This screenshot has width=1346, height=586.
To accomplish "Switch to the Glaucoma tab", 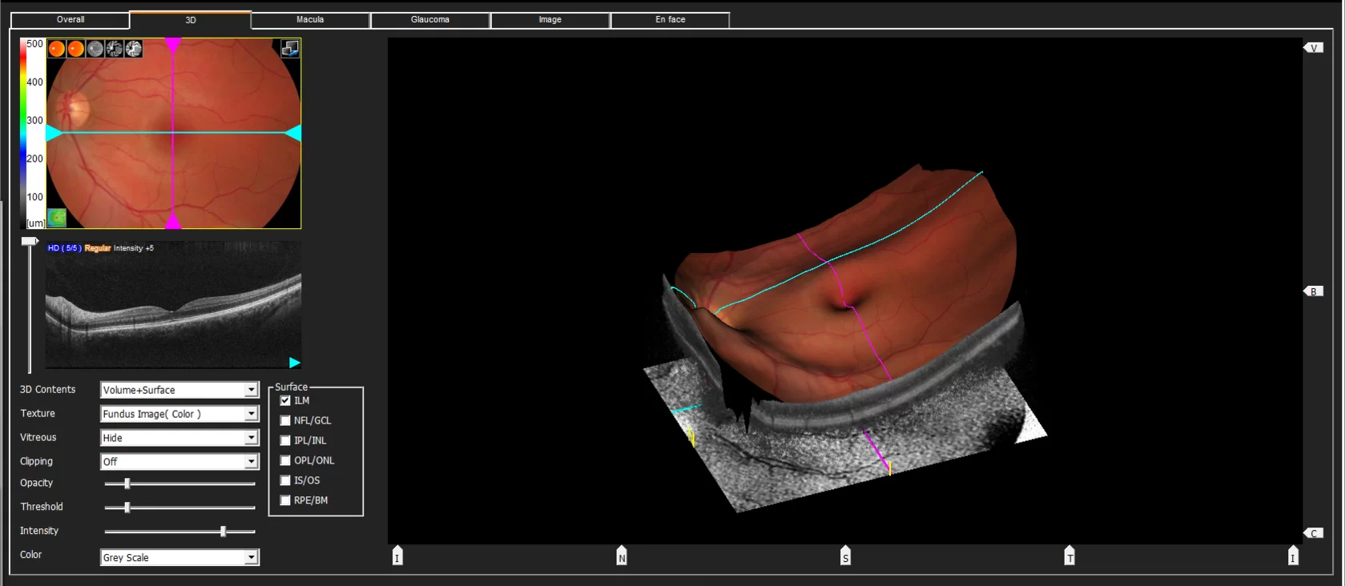I will click(x=430, y=19).
